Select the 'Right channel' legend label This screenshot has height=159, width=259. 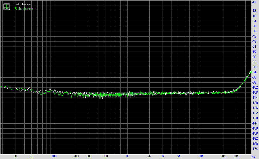[24, 9]
